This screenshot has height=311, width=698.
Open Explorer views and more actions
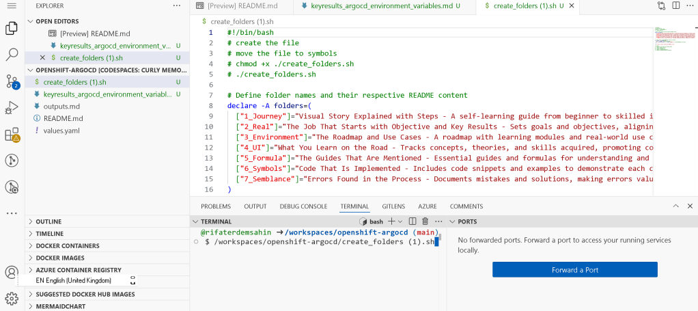(177, 5)
